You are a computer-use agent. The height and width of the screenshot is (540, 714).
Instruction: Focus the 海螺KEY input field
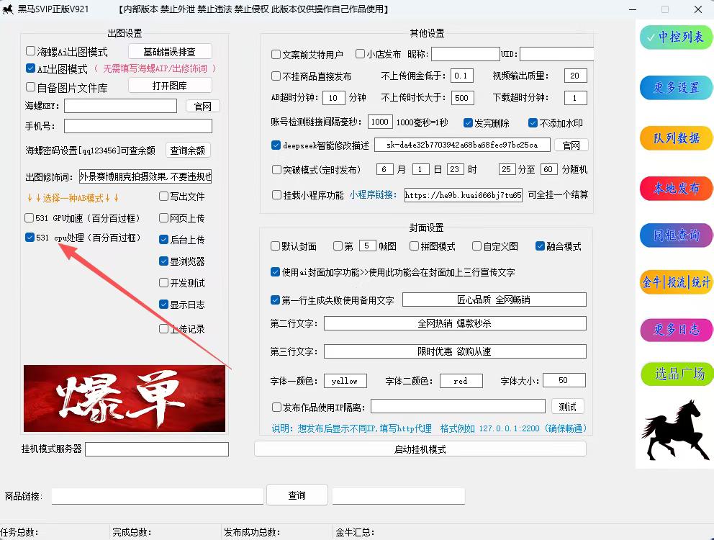pyautogui.click(x=121, y=106)
